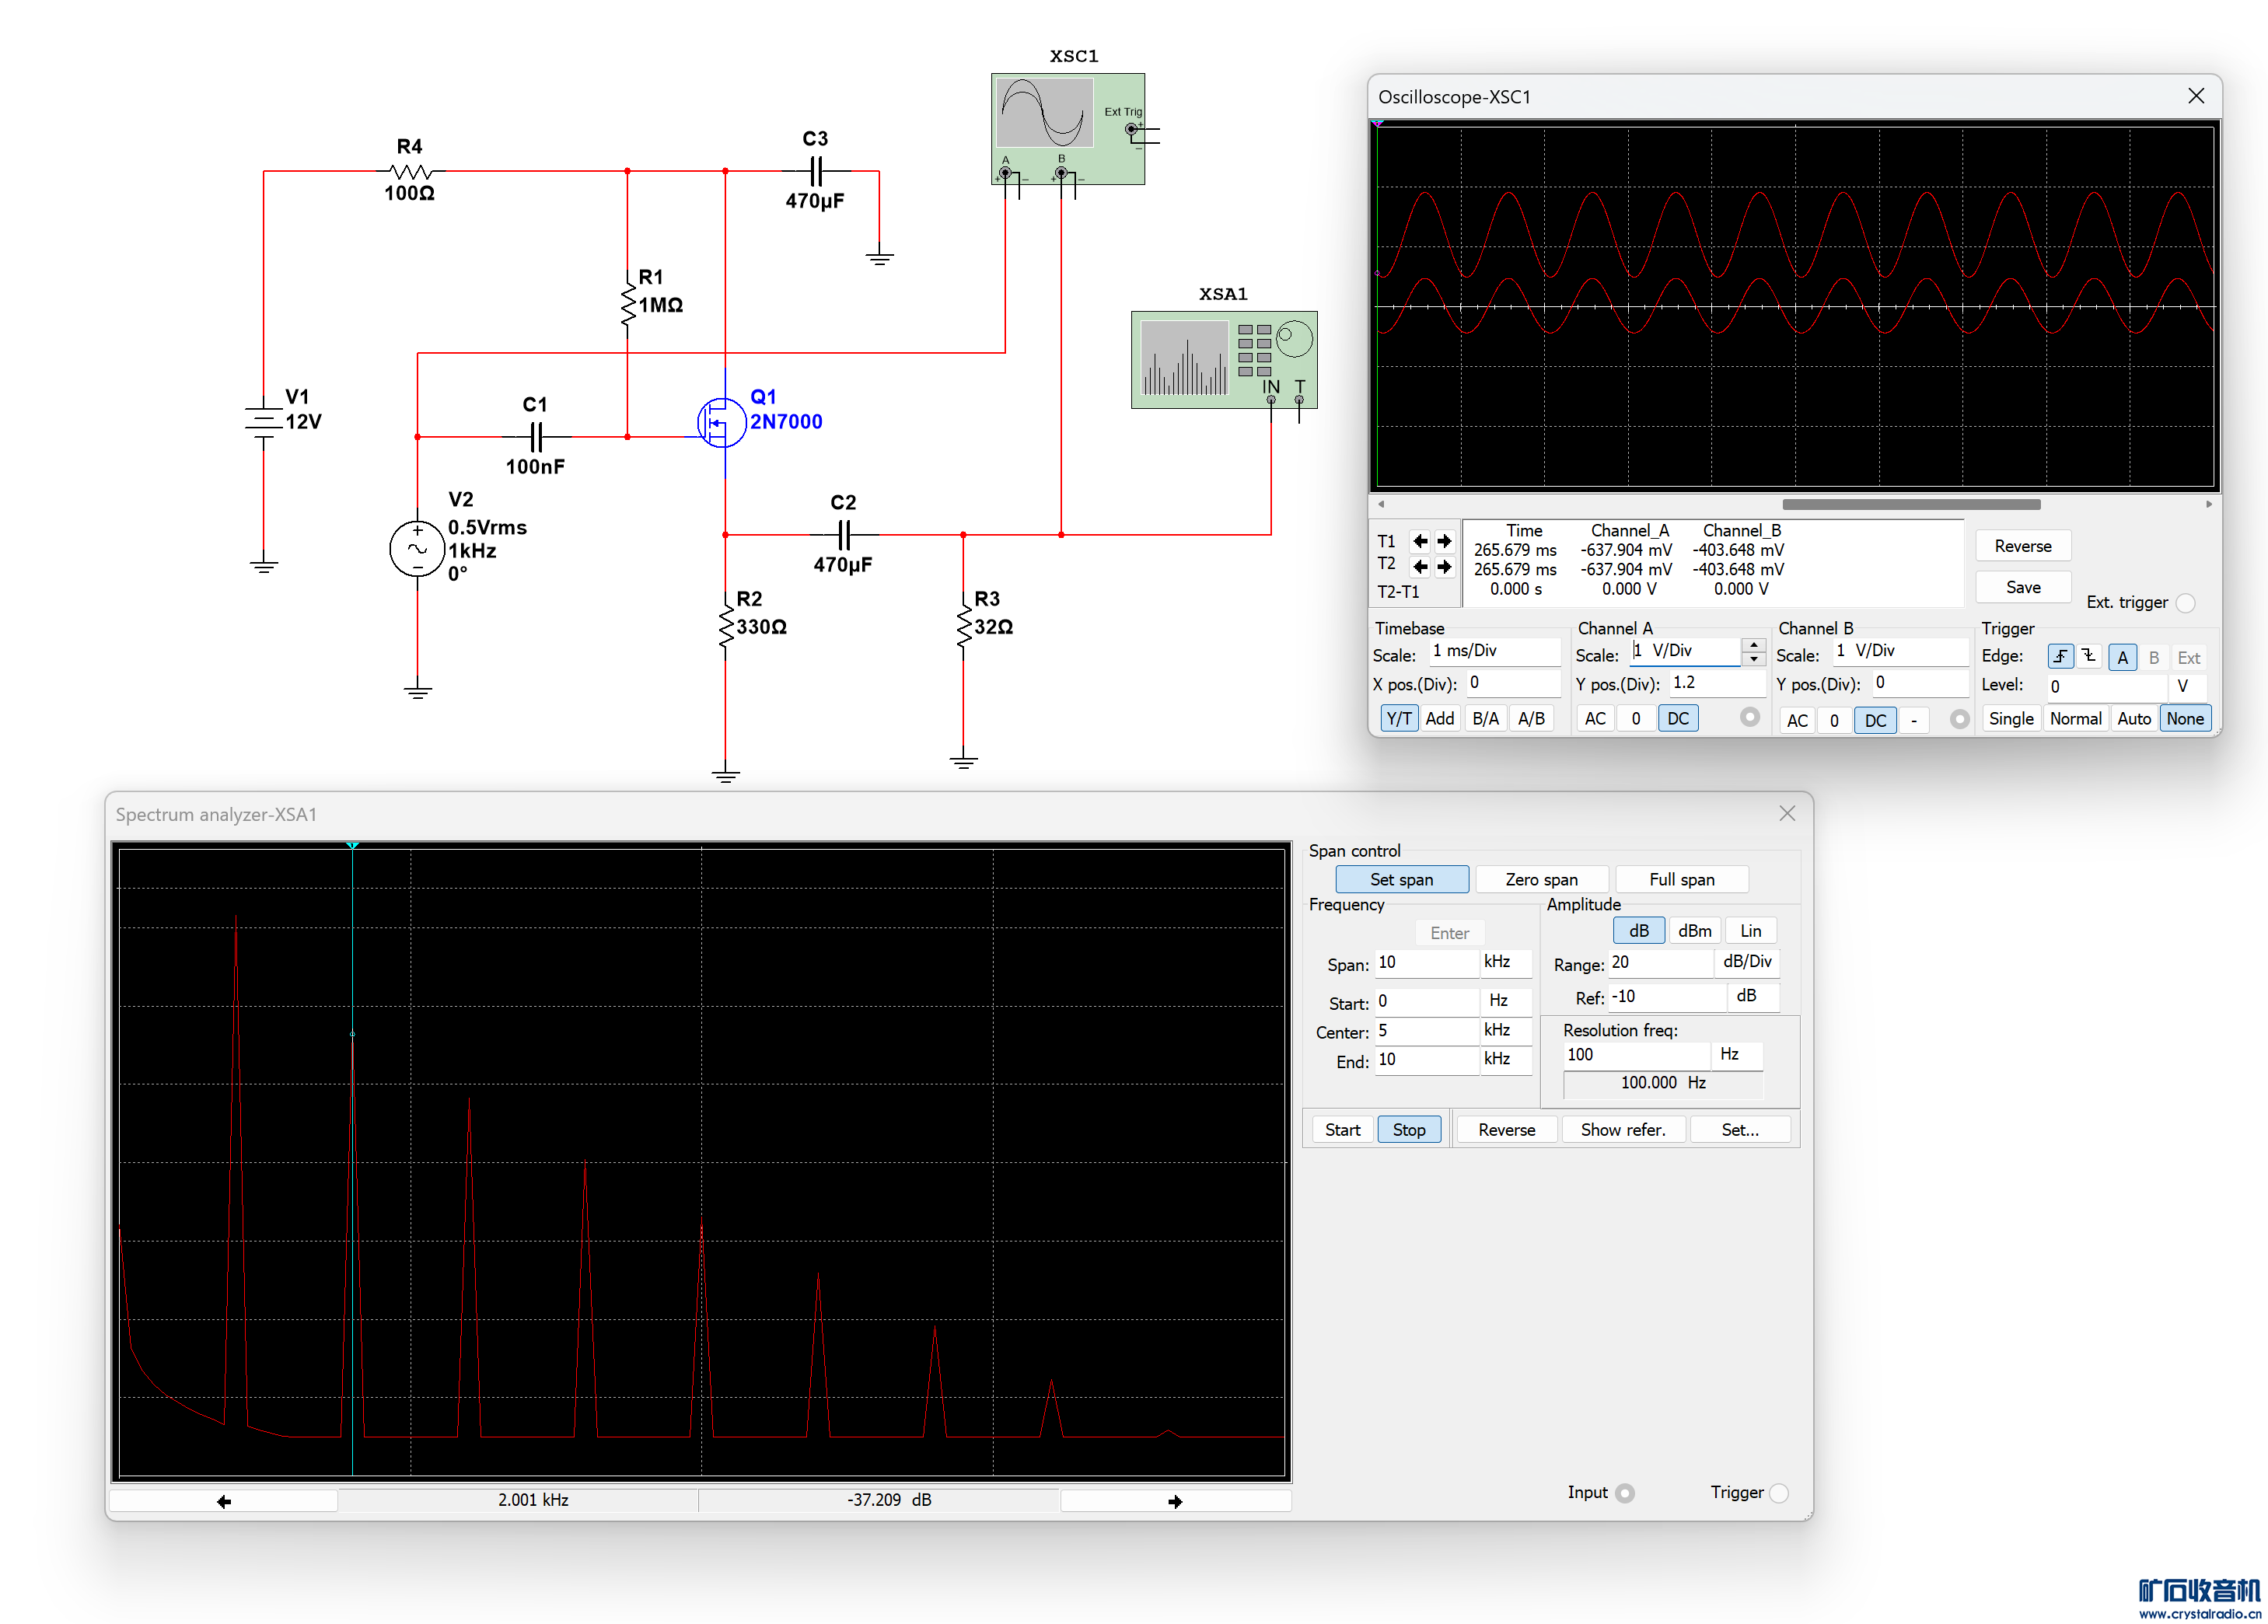
Task: Move spectrum analyzer cursor right with arrow
Action: coord(1175,1500)
